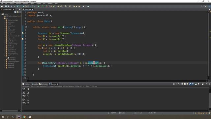Open Chrome from the taskbar
The height and width of the screenshot is (119, 211).
click(24, 117)
